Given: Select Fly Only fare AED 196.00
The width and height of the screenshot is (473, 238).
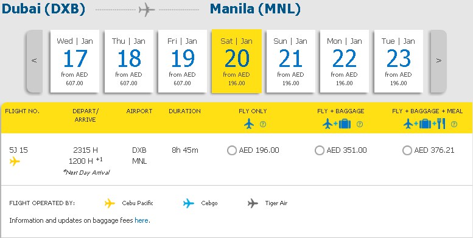Looking at the screenshot, I should pos(232,150).
